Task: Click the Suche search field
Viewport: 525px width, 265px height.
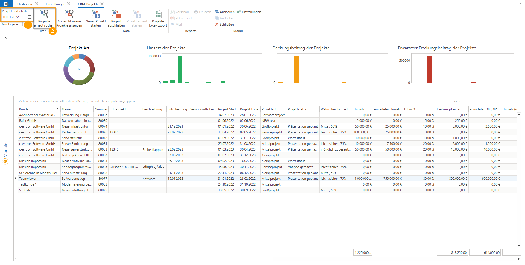Action: 485,101
